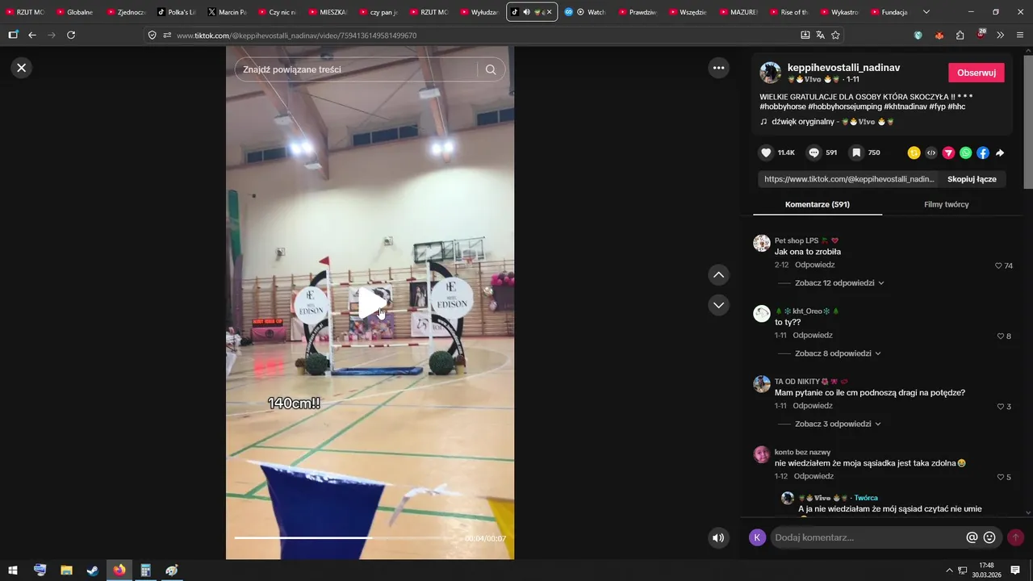Image resolution: width=1033 pixels, height=581 pixels.
Task: Open the three-dot more options menu
Action: 718,68
